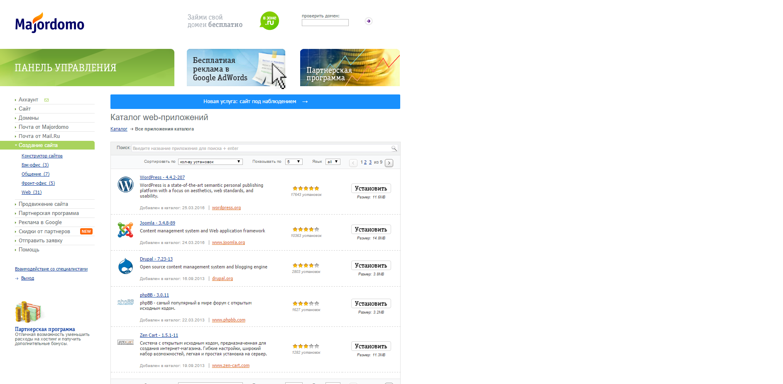Install WordPress with 'Установить' button
The width and height of the screenshot is (783, 384).
coord(371,188)
